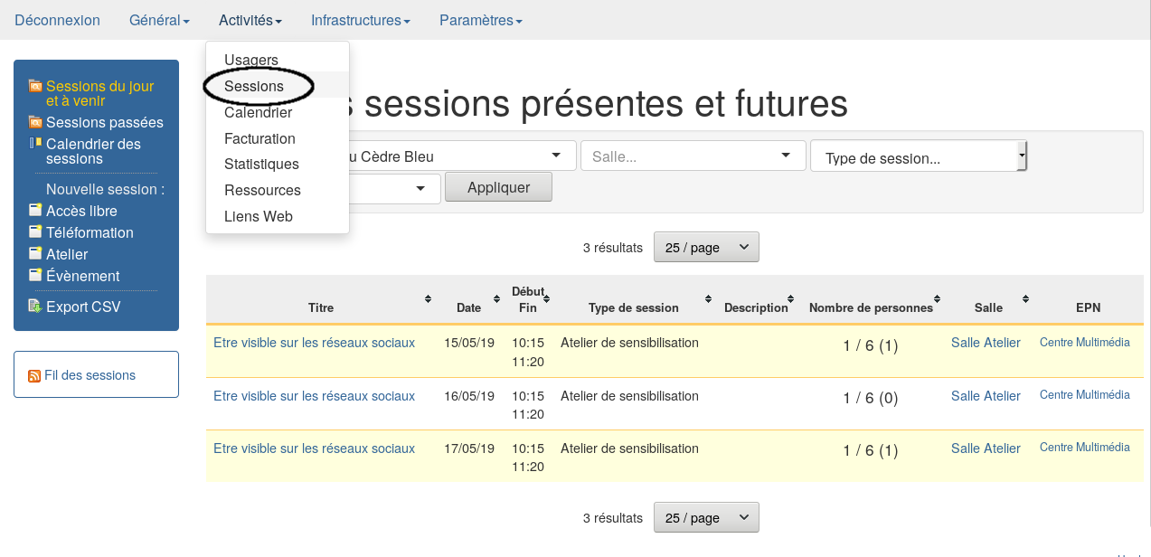Sort table by Titre column arrows
Screen dimensions: 1151x557
[x=428, y=299]
